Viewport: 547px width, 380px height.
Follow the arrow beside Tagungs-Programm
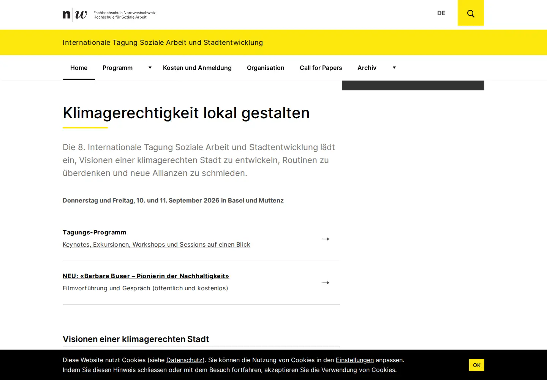(x=326, y=239)
